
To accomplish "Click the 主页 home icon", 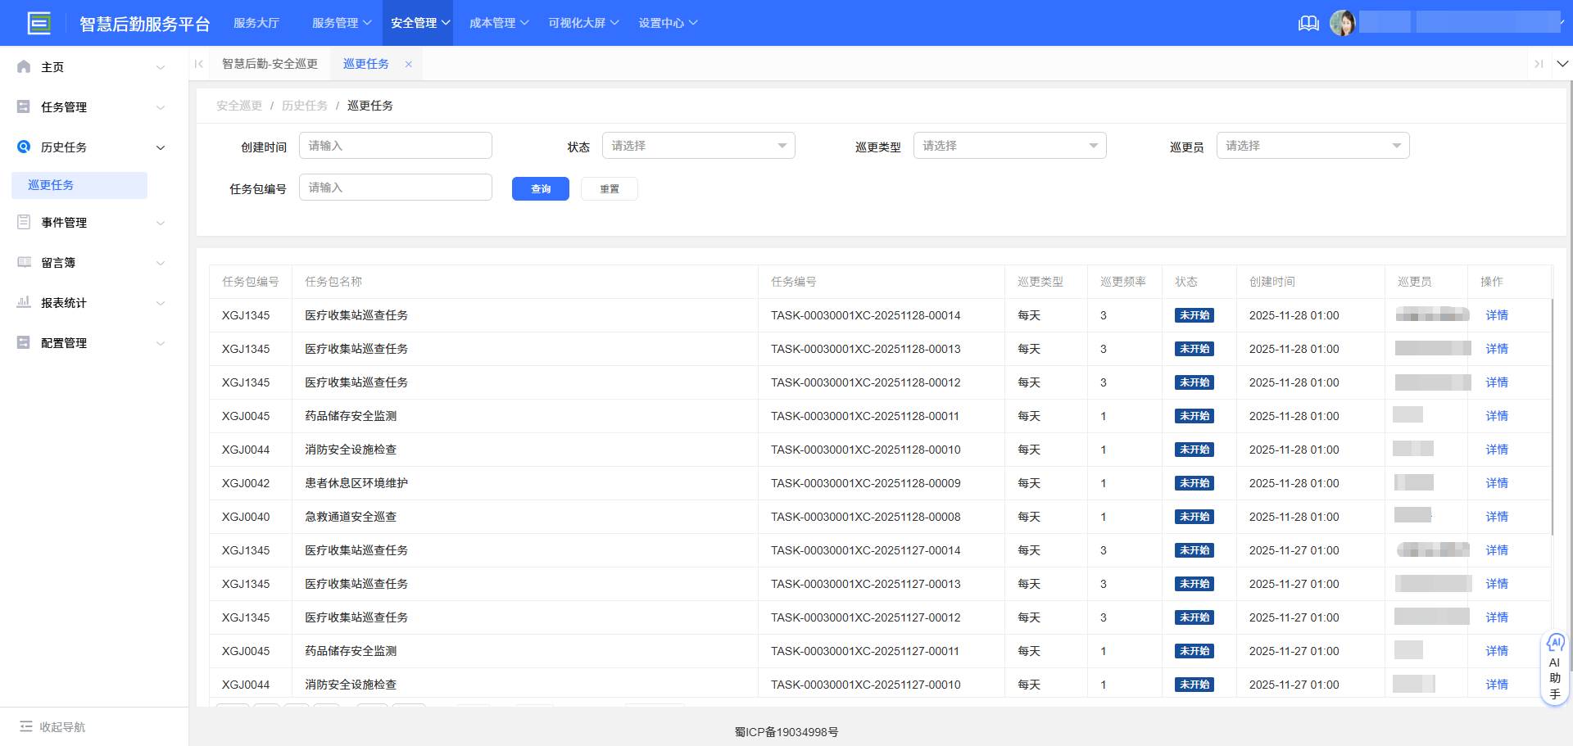I will [x=23, y=66].
